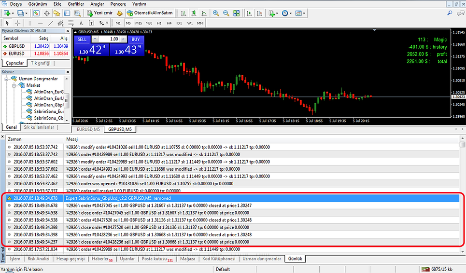Image resolution: width=466 pixels, height=273 pixels.
Task: Switch to H1 timeframe
Action: click(159, 23)
